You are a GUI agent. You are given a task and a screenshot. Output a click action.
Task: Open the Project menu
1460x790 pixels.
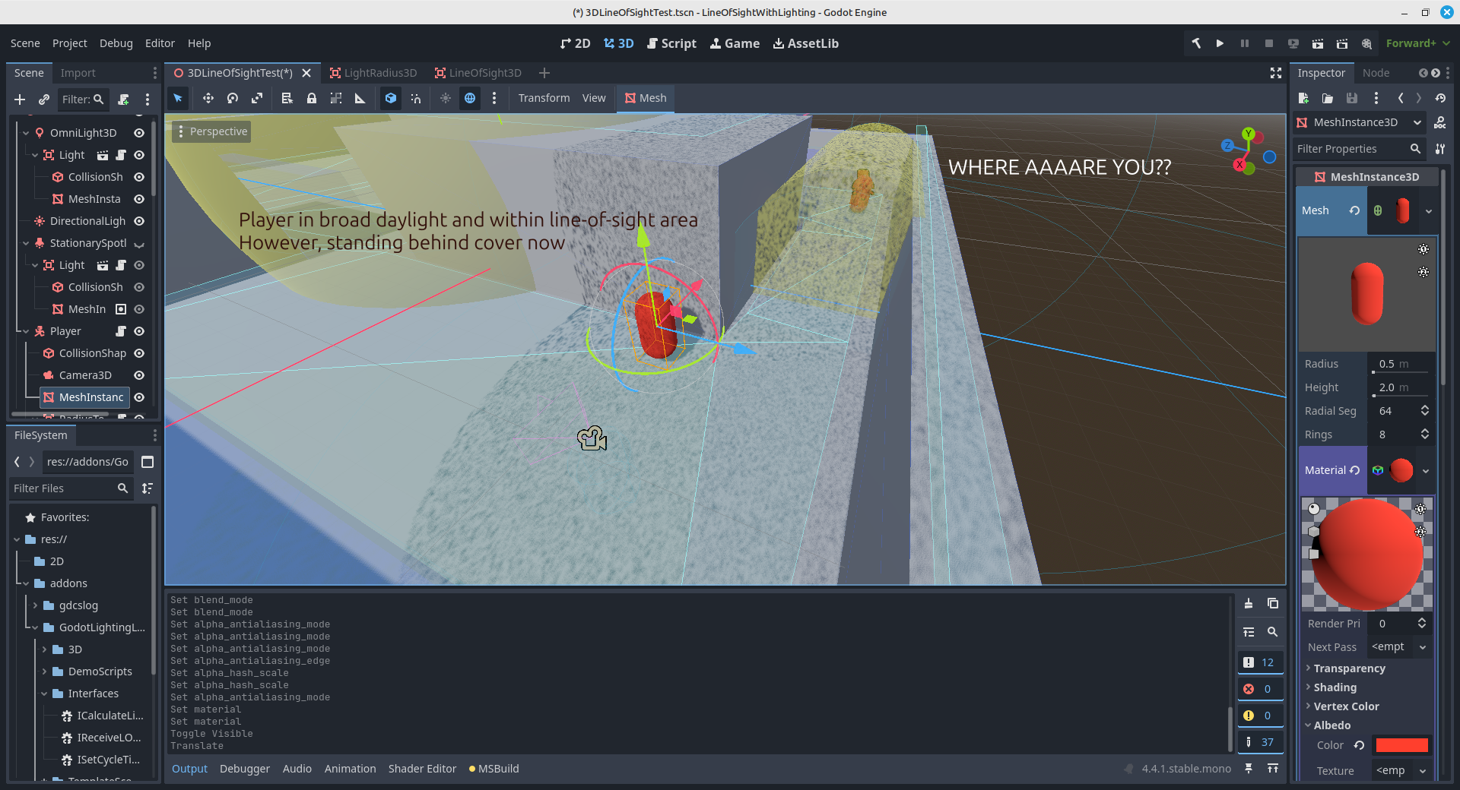[70, 43]
